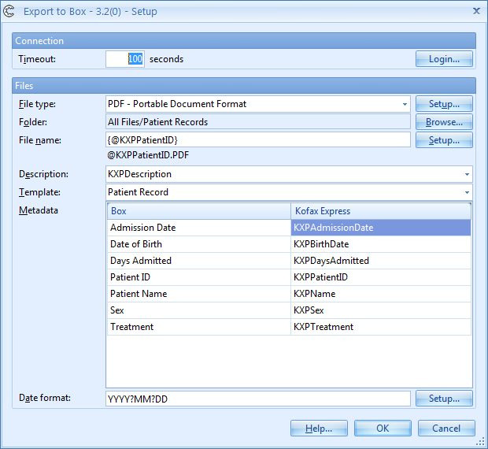This screenshot has width=488, height=449.
Task: Browse for the destination folder
Action: (444, 122)
